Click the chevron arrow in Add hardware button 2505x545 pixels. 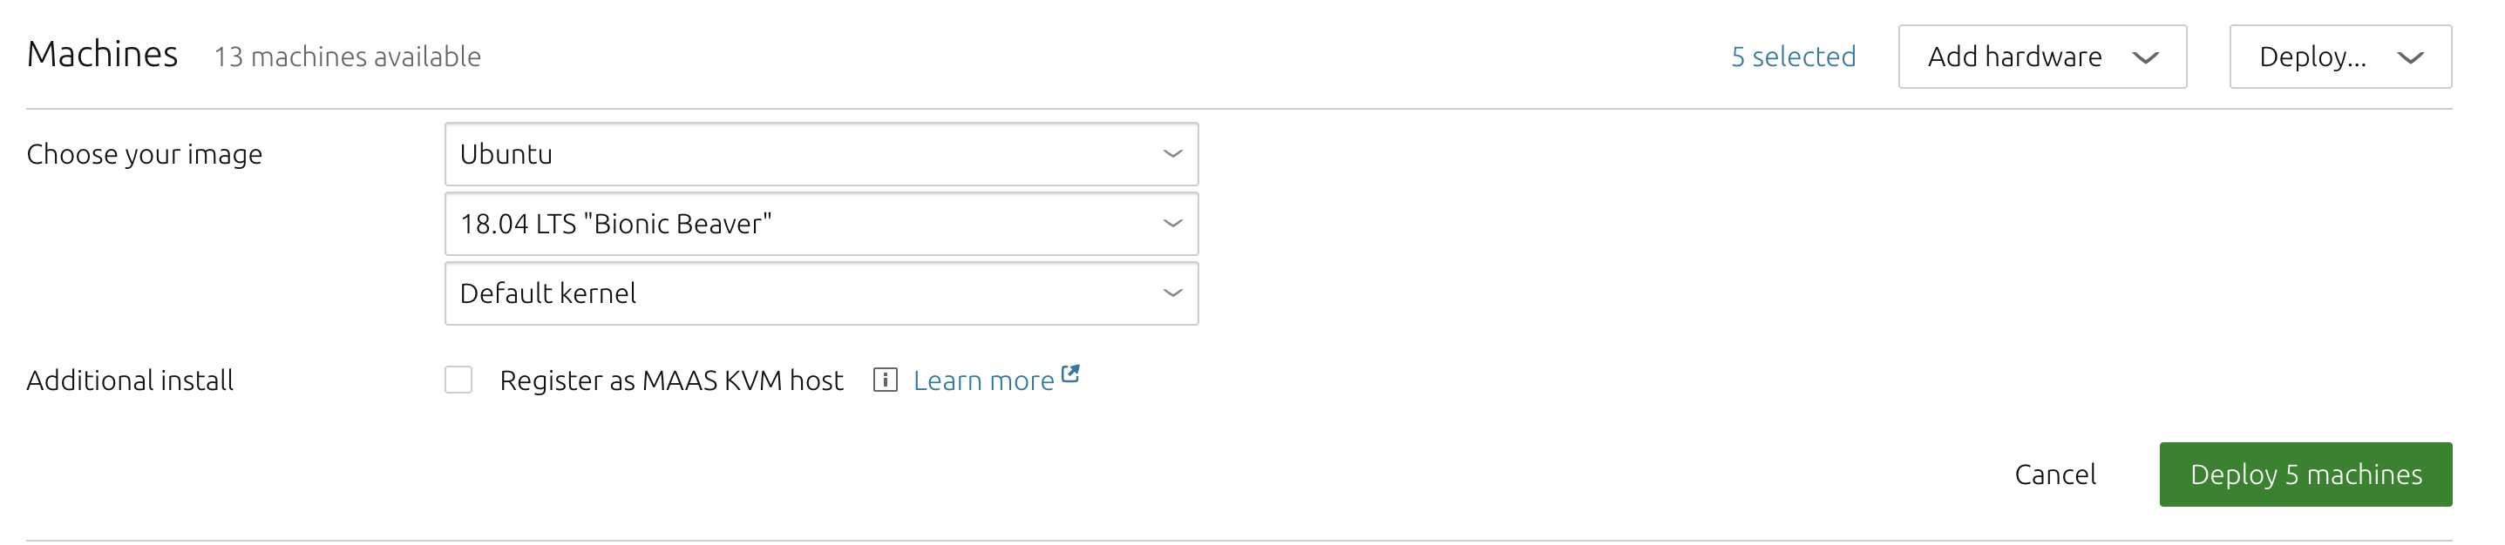(x=2145, y=57)
